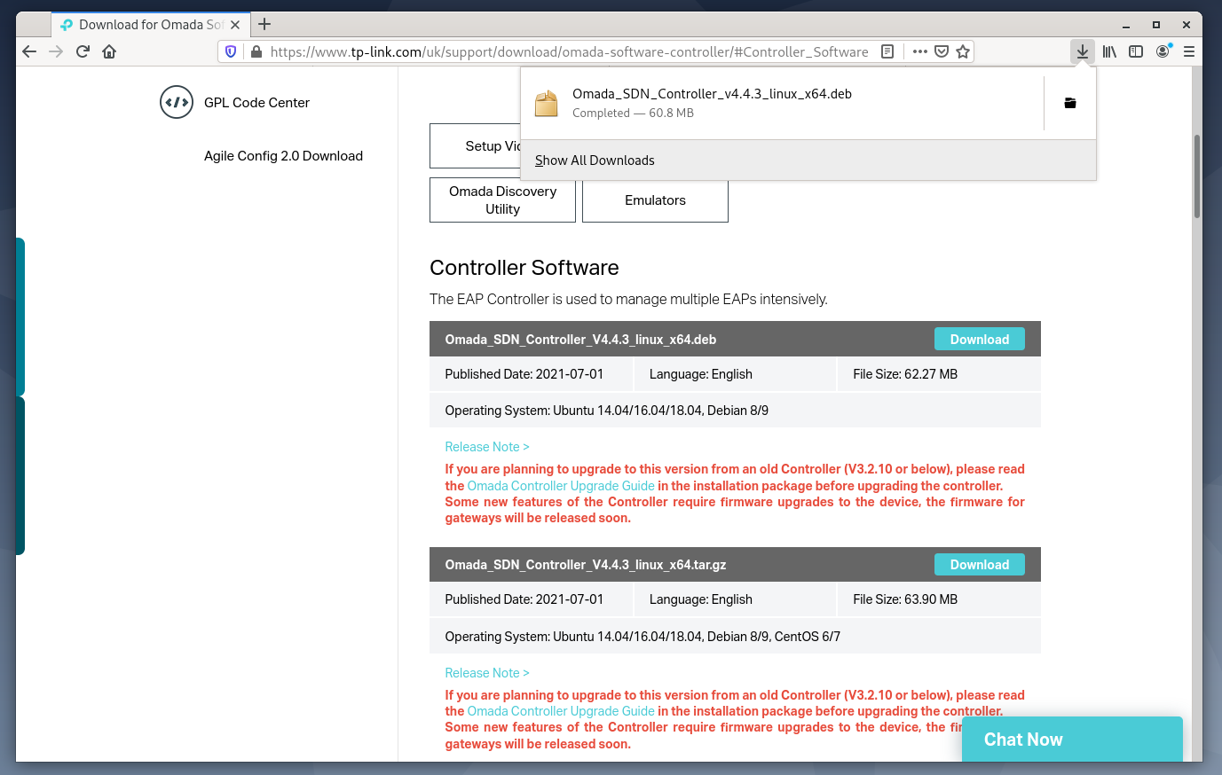Image resolution: width=1222 pixels, height=775 pixels.
Task: Open Release Note for .deb package
Action: [486, 447]
